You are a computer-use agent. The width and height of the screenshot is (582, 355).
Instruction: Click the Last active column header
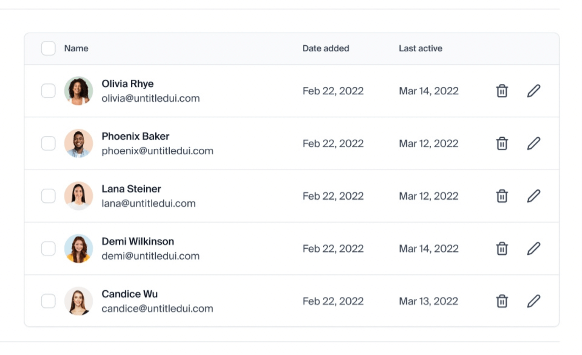(x=421, y=48)
